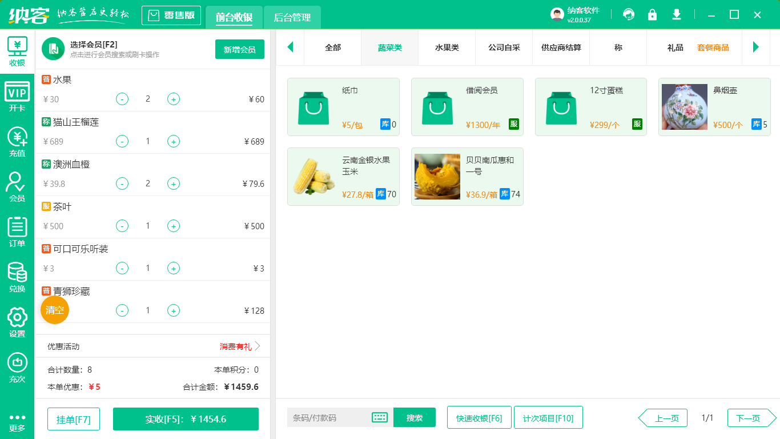
Task: Click the 新增会员 button
Action: click(x=239, y=50)
